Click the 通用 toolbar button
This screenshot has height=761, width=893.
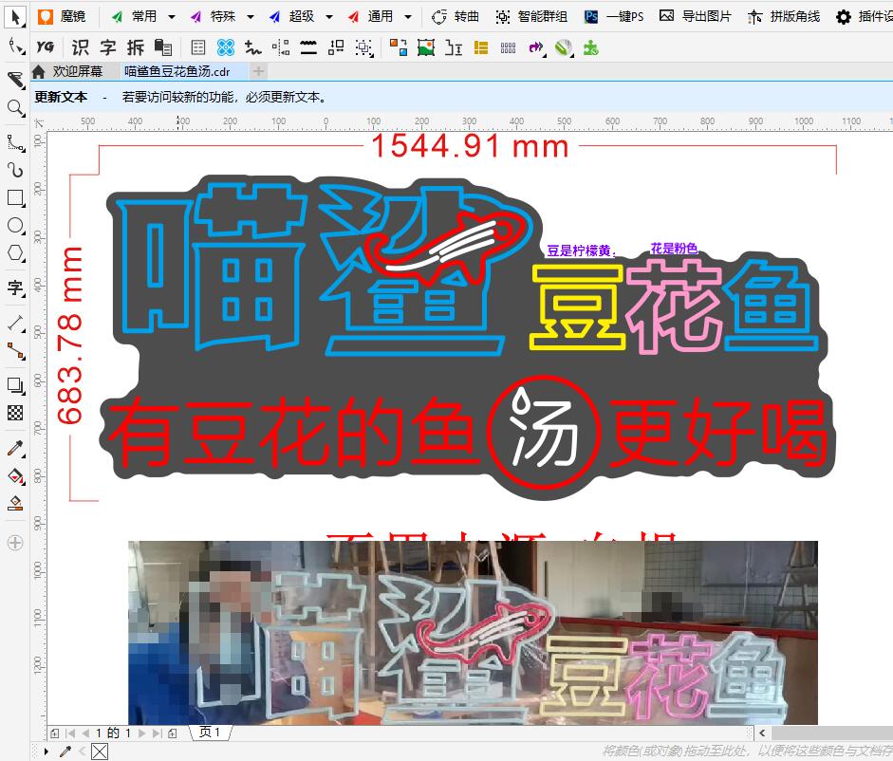pos(371,16)
